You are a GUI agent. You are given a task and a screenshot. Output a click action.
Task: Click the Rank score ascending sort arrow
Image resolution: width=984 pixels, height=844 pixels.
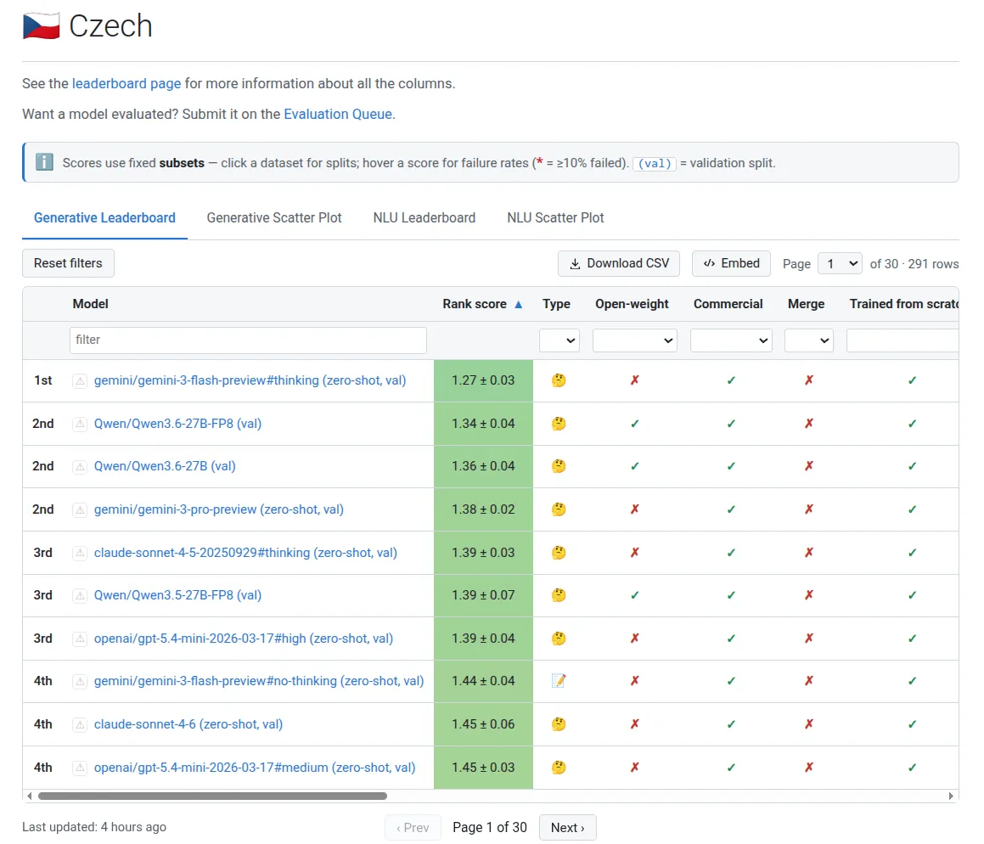[x=519, y=304]
